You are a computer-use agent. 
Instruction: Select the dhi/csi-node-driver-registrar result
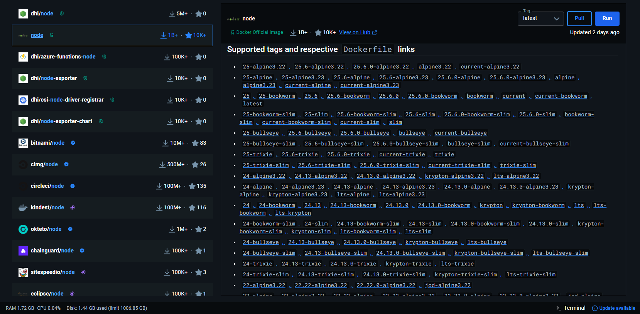click(112, 100)
